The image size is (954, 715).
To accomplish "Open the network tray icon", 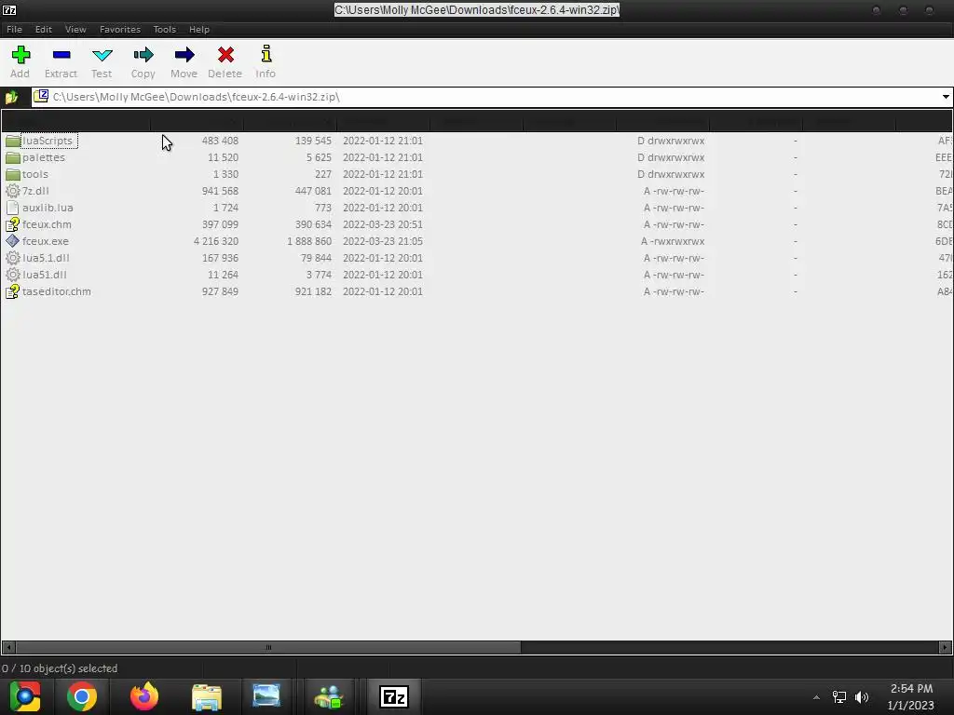I will coord(839,697).
